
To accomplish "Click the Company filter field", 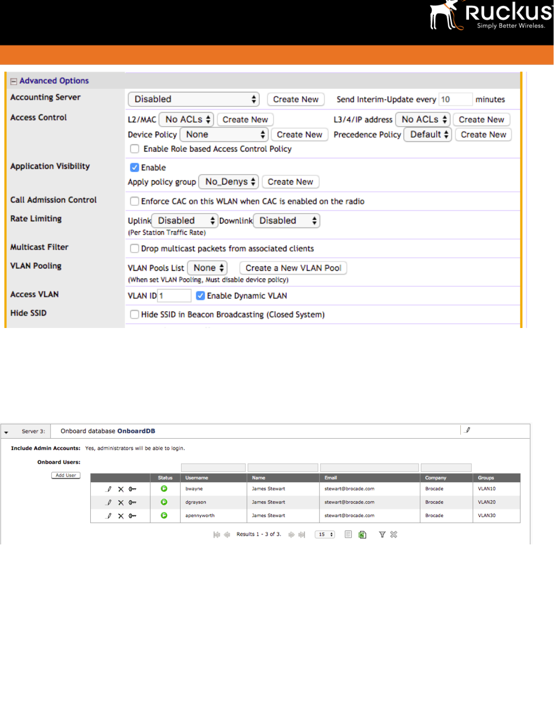I will (446, 467).
